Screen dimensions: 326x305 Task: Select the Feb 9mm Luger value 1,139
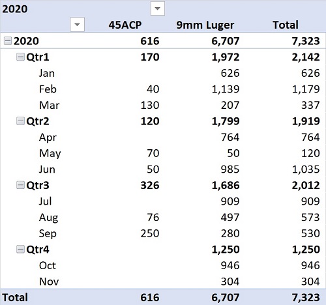(x=226, y=89)
